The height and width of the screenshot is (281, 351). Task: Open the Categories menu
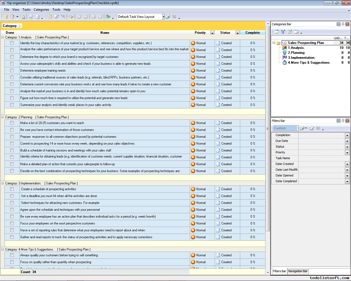tap(41, 10)
